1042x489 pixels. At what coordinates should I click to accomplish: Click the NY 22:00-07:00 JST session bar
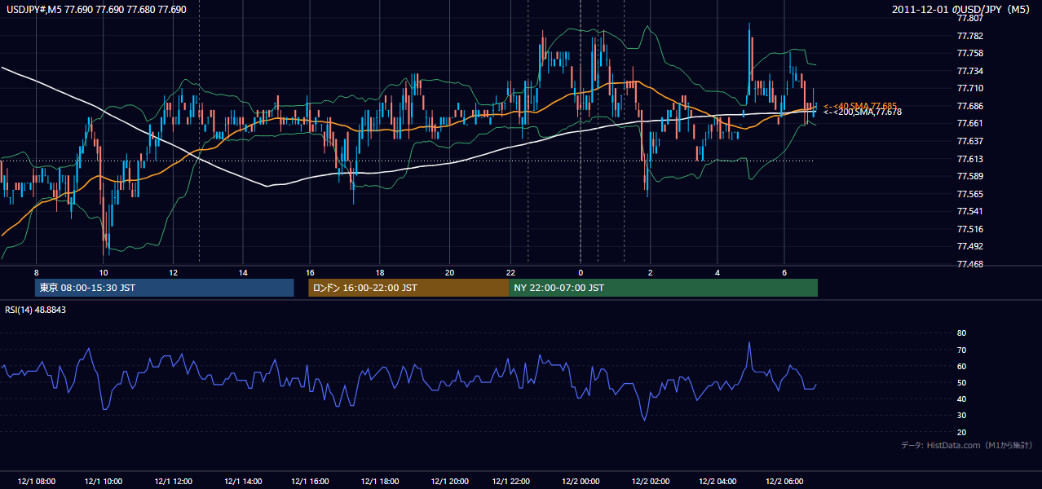click(x=664, y=288)
